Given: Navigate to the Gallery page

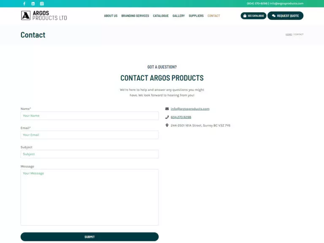Looking at the screenshot, I should [x=178, y=16].
